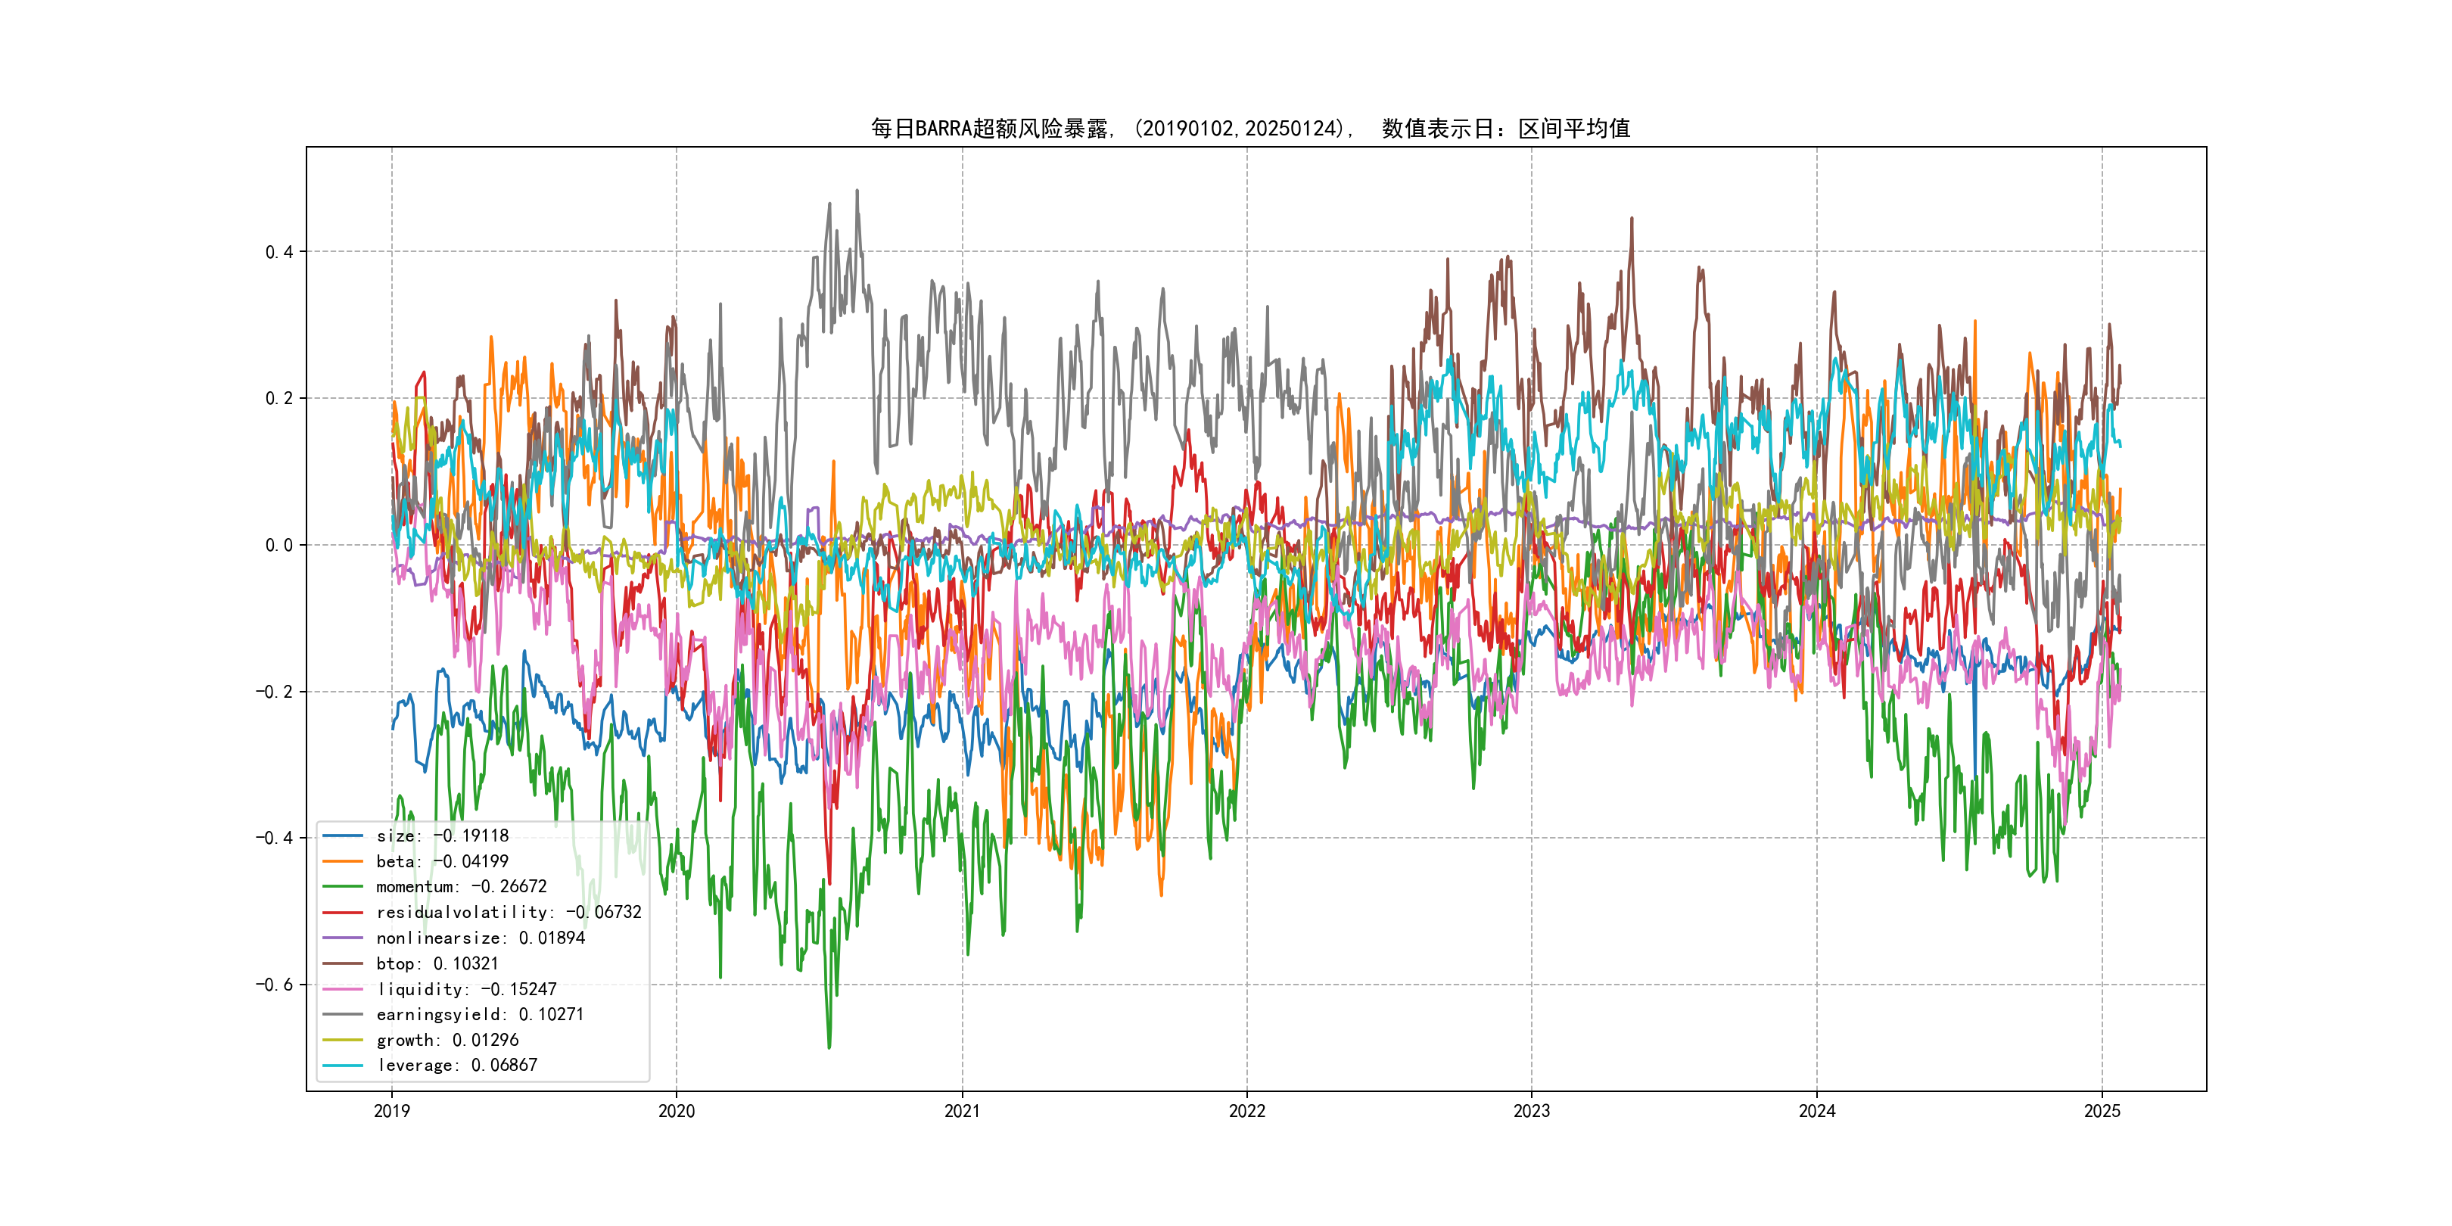Click the momentum legend green line swatch
This screenshot has height=1226, width=2452.
(x=343, y=887)
